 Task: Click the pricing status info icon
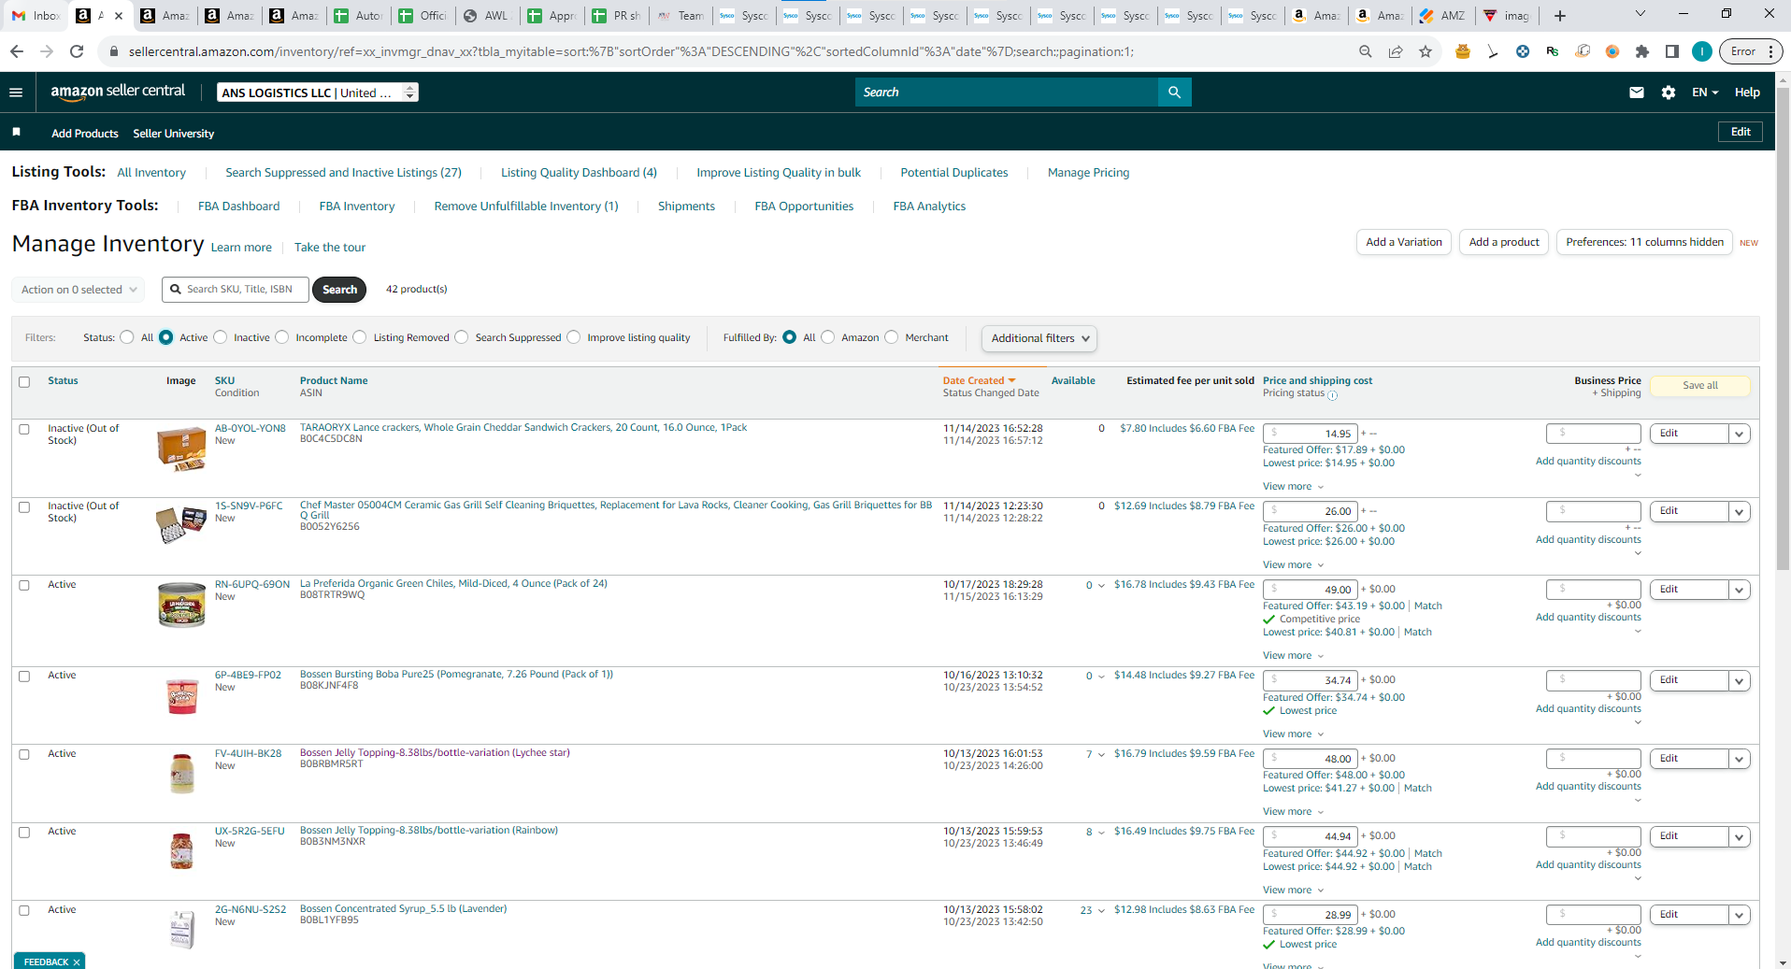click(x=1333, y=395)
